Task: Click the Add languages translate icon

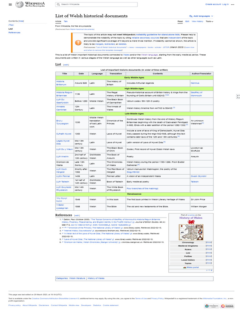Action: [x=191, y=16]
